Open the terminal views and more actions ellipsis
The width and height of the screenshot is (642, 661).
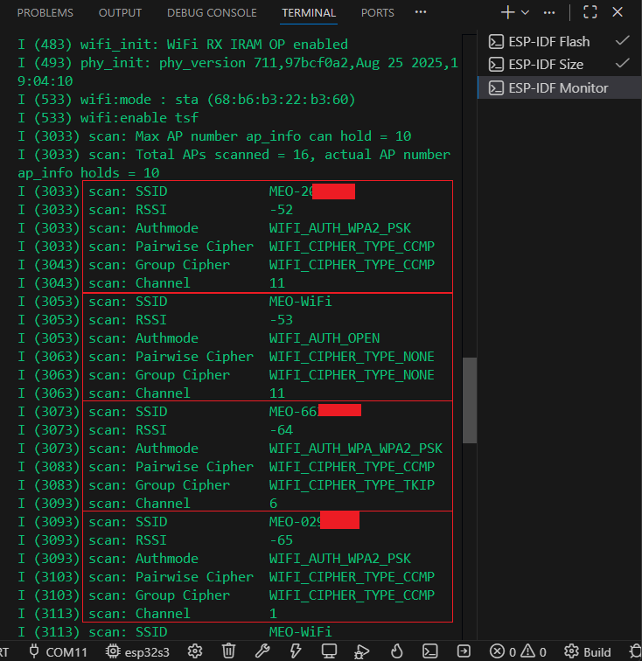pyautogui.click(x=549, y=12)
